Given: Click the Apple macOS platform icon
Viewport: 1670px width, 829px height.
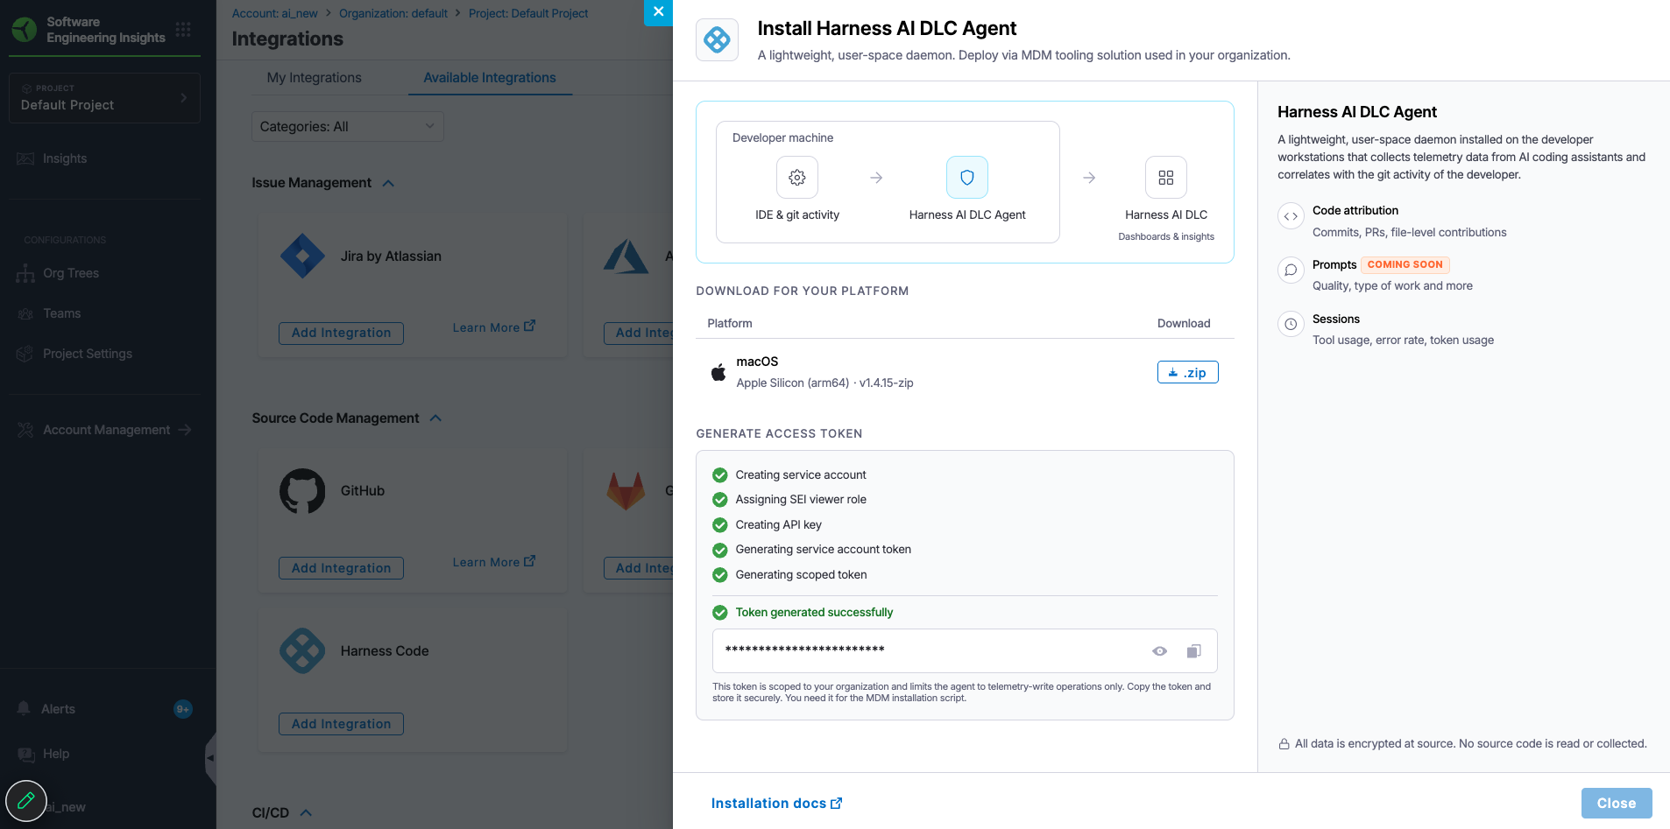Looking at the screenshot, I should pos(718,372).
